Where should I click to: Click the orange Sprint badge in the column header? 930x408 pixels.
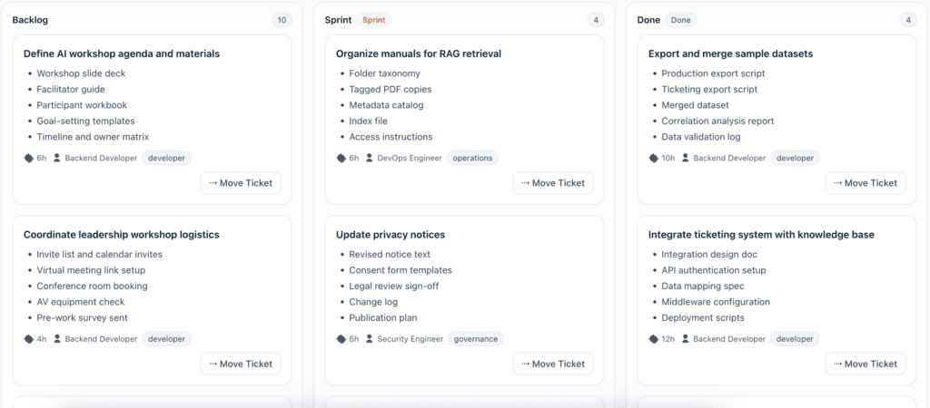[x=373, y=19]
